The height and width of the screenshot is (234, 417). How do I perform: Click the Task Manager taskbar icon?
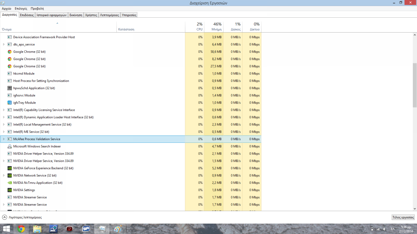coord(102,229)
